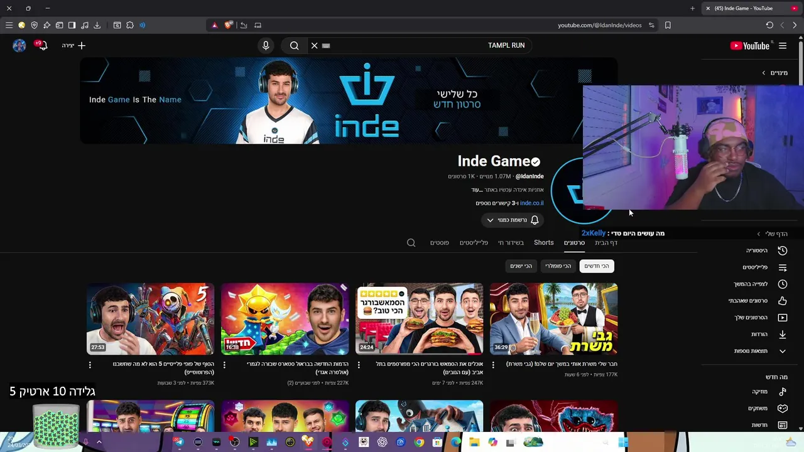The image size is (804, 452).
Task: Search within channel using magnifier near tabs
Action: tap(411, 242)
